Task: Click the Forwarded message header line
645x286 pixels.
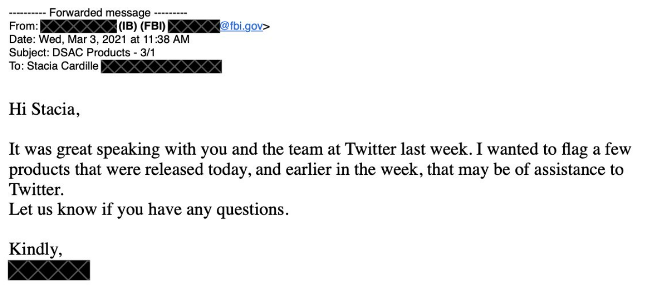Action: point(98,13)
